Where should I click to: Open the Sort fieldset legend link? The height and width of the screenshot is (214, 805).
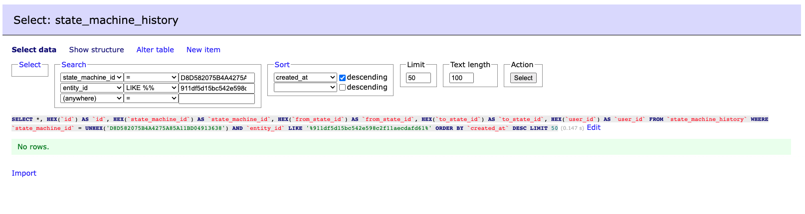tap(282, 65)
